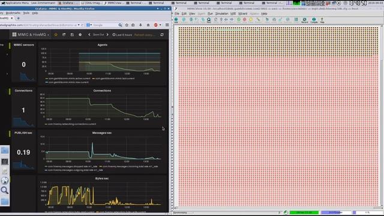Close the HiveMQ browser tab
The image size is (384, 216).
click(11, 18)
